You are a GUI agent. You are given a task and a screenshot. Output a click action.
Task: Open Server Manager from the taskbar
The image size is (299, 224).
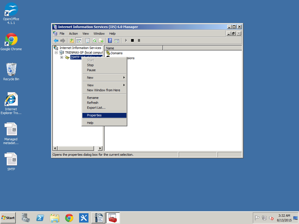pyautogui.click(x=26, y=218)
